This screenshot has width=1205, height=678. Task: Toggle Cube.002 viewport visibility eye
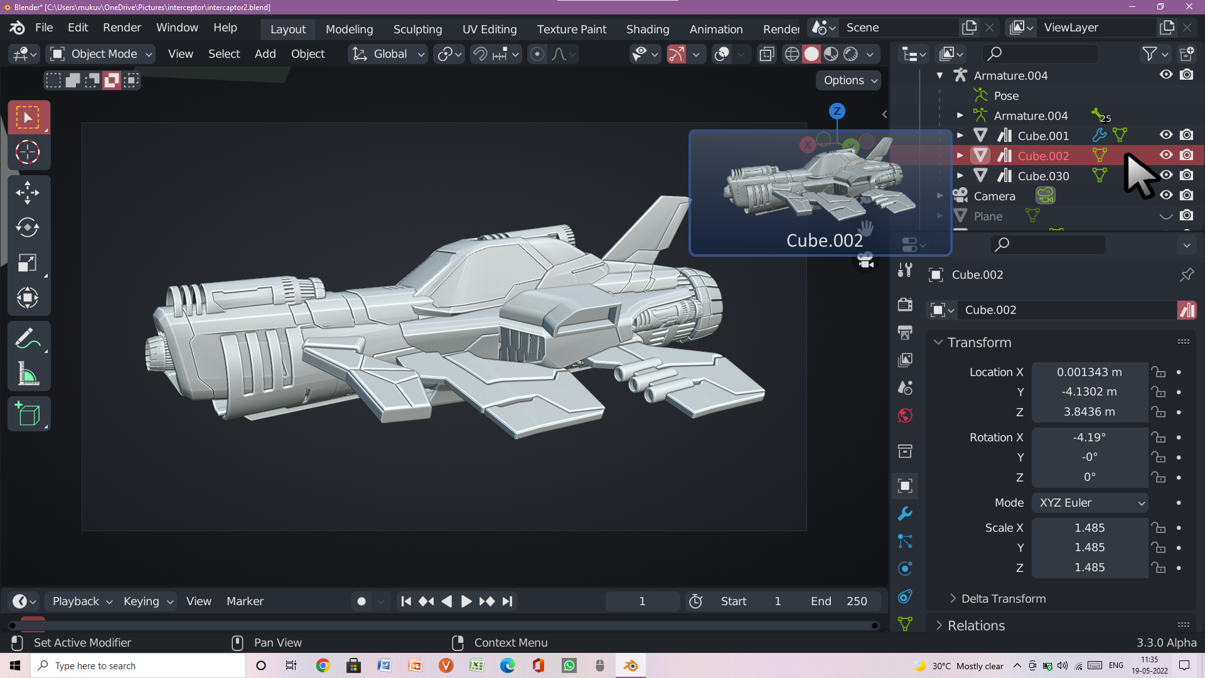coord(1166,155)
